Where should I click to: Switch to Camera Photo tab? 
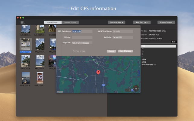pos(70,22)
